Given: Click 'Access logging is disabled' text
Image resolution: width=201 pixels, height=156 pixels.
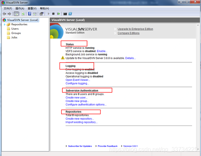Looking at the screenshot, I should [82, 73].
